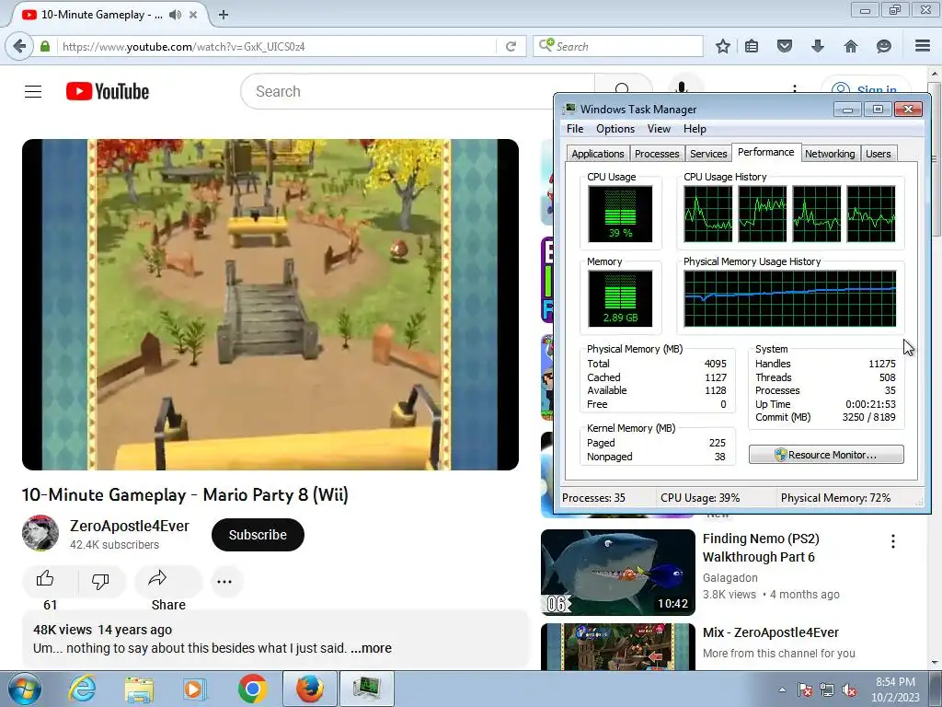942x707 pixels.
Task: Click the Firefox back arrow button
Action: pos(19,46)
